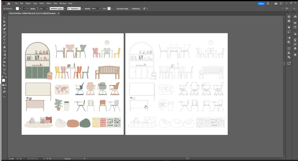Click the Preferences button
This screenshot has width=298, height=161.
pyautogui.click(x=136, y=9)
